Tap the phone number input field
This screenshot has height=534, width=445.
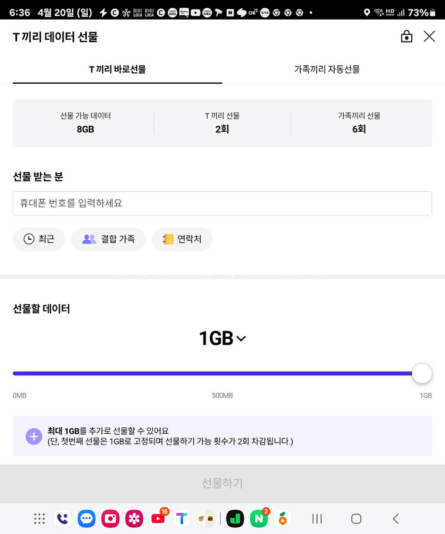[x=223, y=204]
